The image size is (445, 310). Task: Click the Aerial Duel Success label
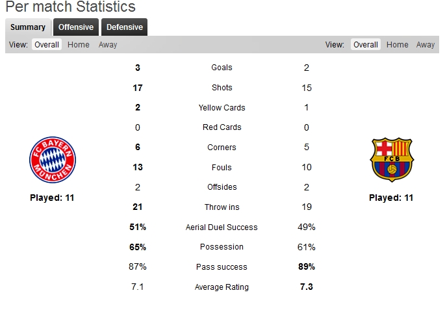[x=222, y=227]
